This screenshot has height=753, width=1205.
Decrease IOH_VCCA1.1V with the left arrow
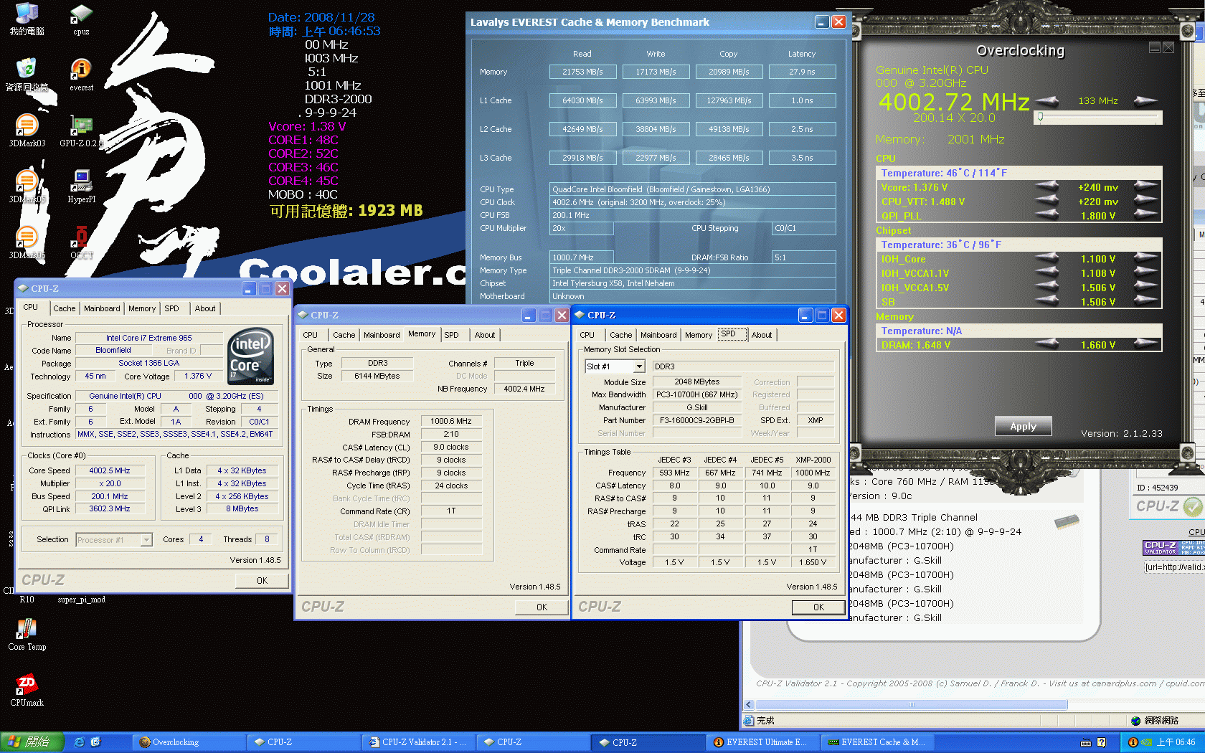click(x=1047, y=273)
